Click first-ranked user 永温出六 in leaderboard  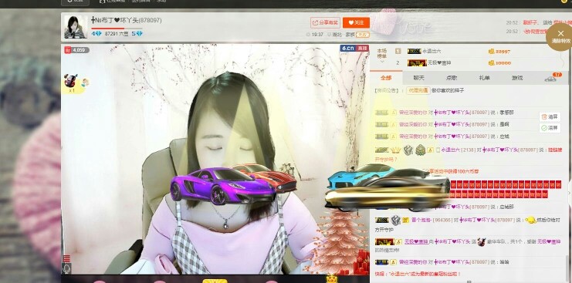click(432, 52)
